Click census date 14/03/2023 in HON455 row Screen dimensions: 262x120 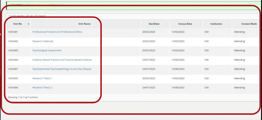click(x=178, y=78)
